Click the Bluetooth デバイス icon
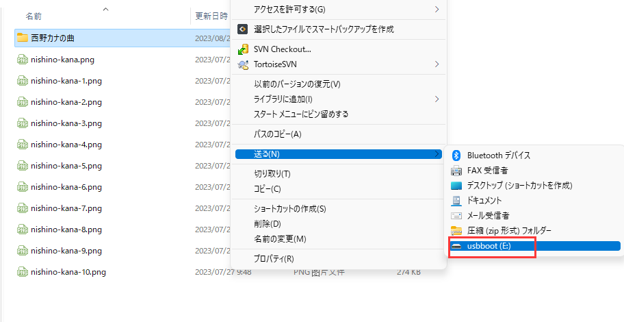This screenshot has height=322, width=624. tap(457, 156)
